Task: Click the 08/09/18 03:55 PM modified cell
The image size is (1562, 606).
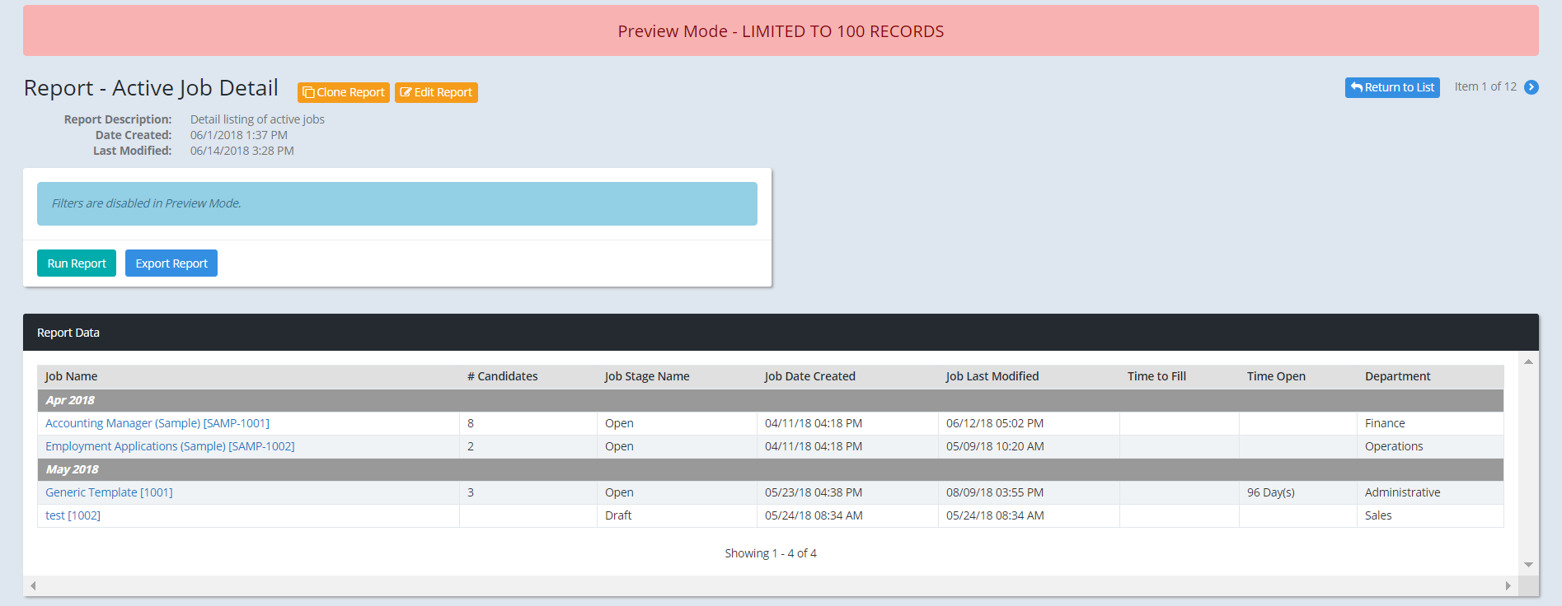Action: click(1029, 492)
